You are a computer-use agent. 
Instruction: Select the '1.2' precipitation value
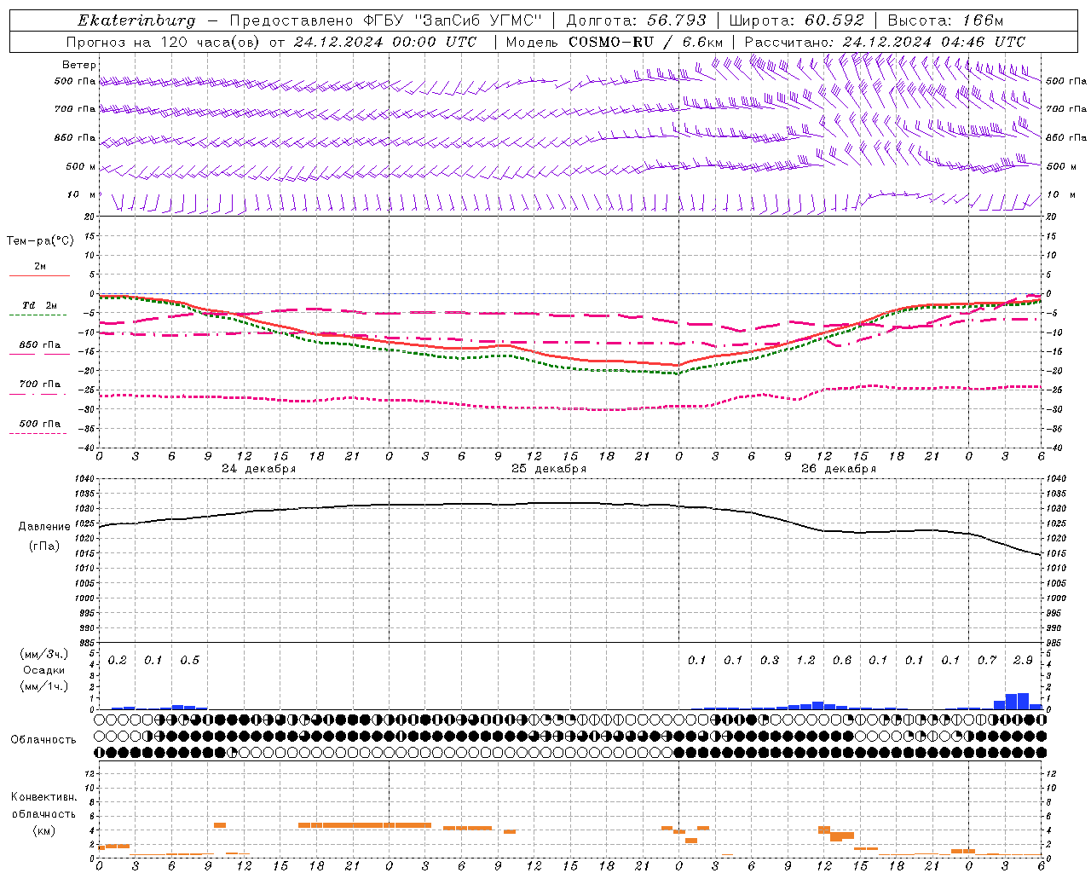point(805,661)
